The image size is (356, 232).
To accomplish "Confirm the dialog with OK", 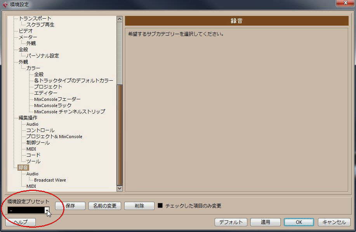I will 299,222.
